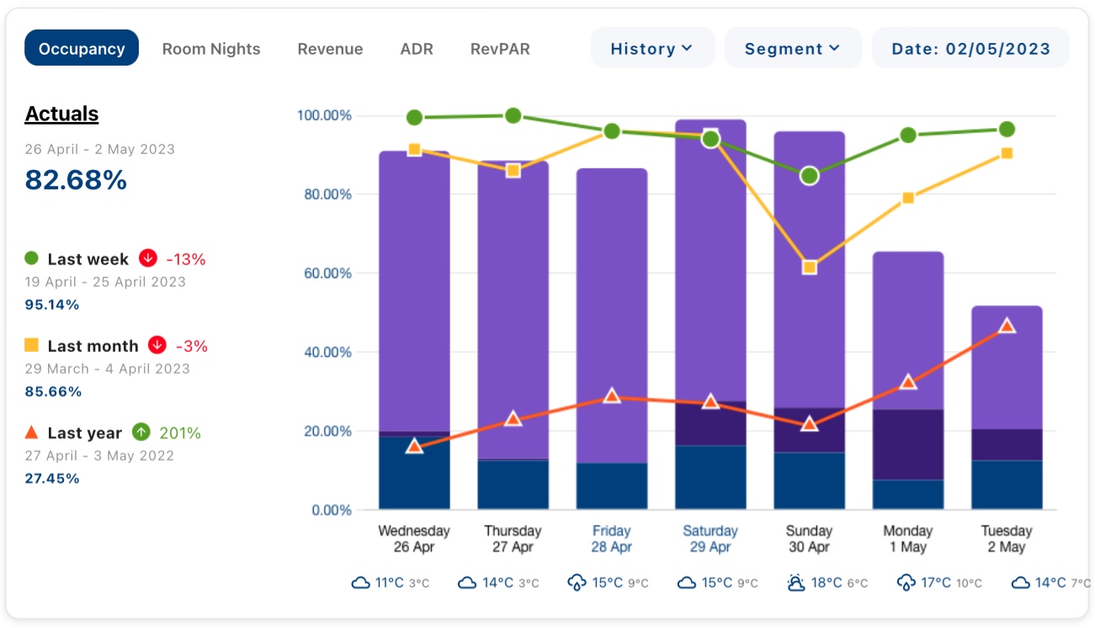Click the Wednesday 26 Apr axis label

[x=414, y=539]
